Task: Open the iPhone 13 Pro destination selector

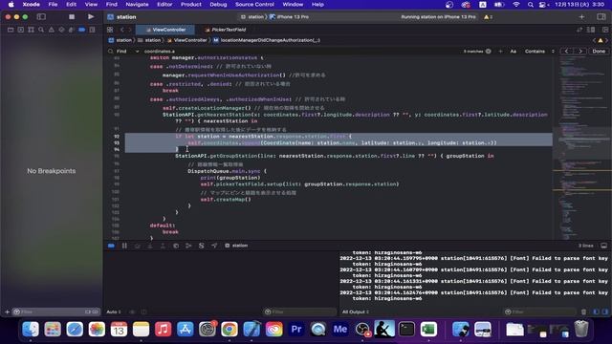Action: tap(289, 17)
